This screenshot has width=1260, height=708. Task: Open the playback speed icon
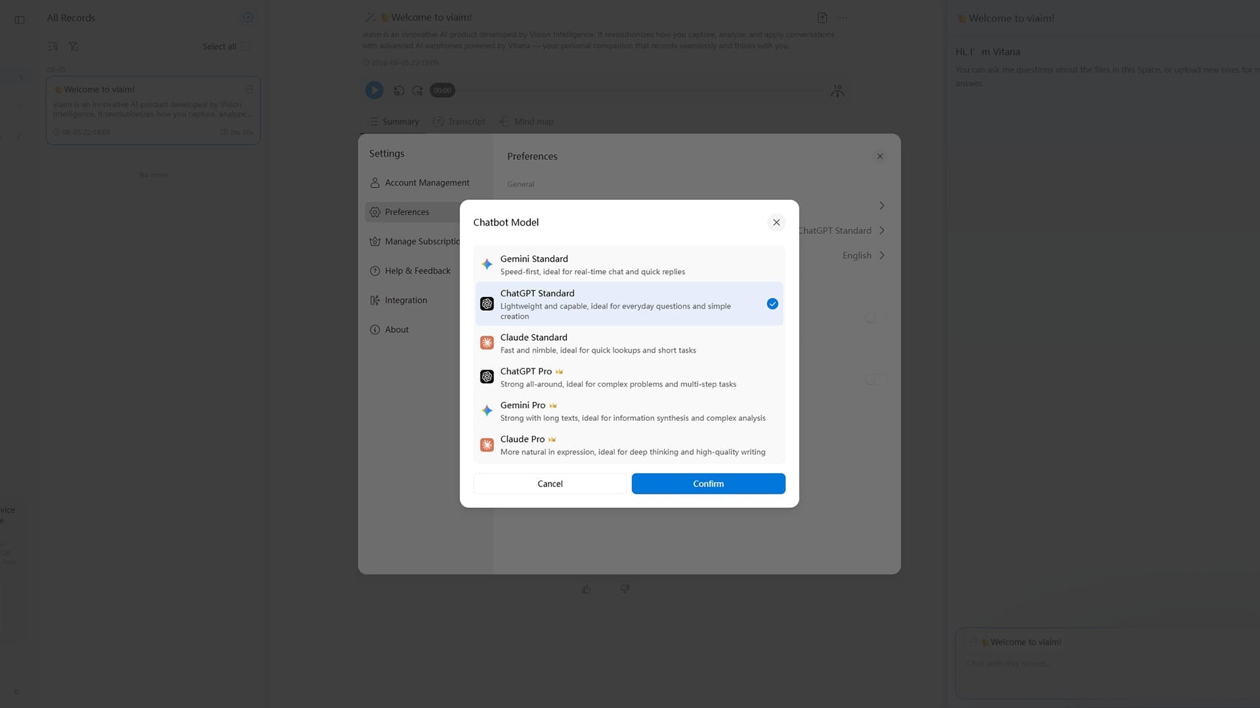tap(837, 91)
